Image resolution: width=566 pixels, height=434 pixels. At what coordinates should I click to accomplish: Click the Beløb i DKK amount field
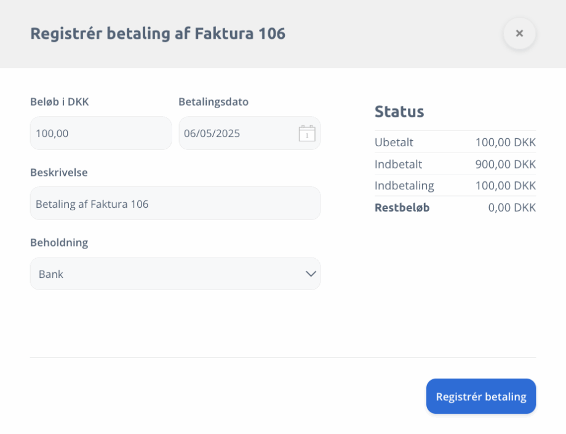[101, 133]
